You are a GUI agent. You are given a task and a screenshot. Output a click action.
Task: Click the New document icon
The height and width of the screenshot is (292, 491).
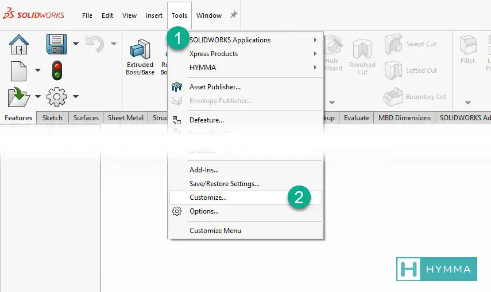click(x=19, y=70)
